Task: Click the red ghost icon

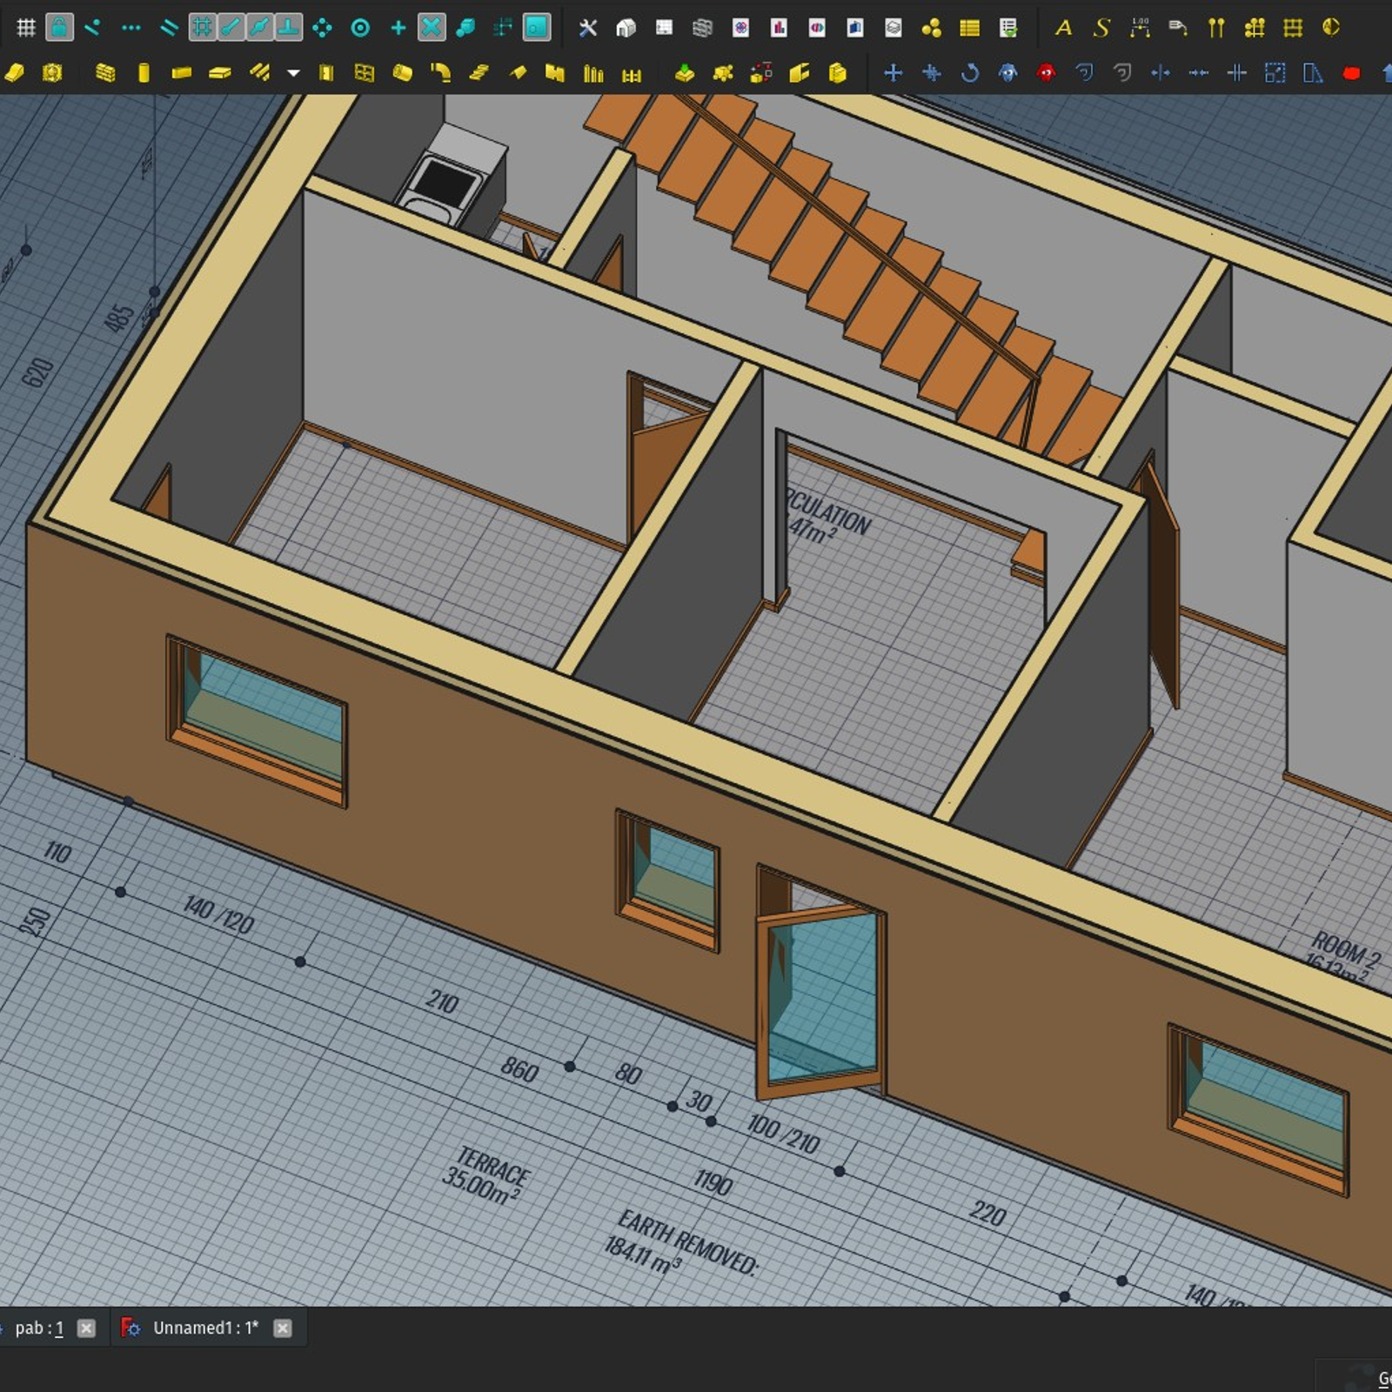Action: click(1047, 73)
